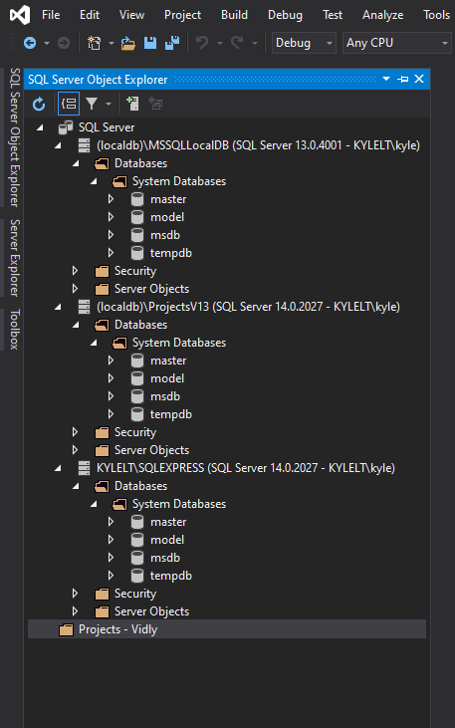Click msdb database icon under ProjectsV13

(x=137, y=396)
